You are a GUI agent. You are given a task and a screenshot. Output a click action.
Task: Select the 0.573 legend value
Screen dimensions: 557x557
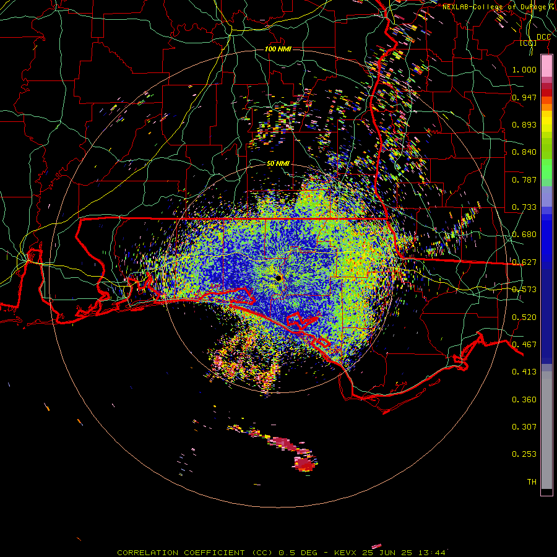pyautogui.click(x=524, y=289)
